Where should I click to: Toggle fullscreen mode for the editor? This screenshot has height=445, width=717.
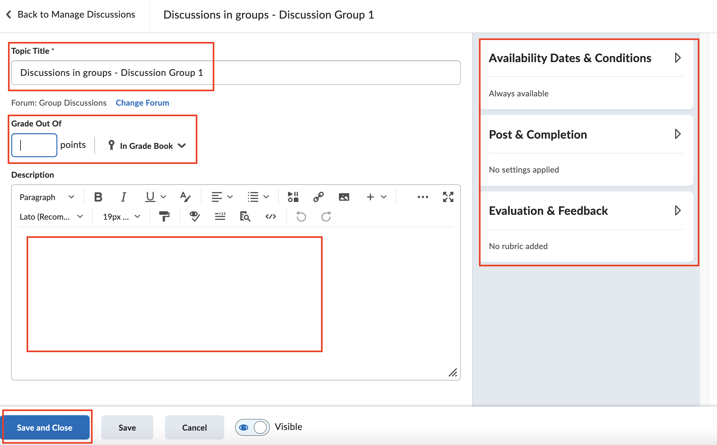[x=448, y=197]
